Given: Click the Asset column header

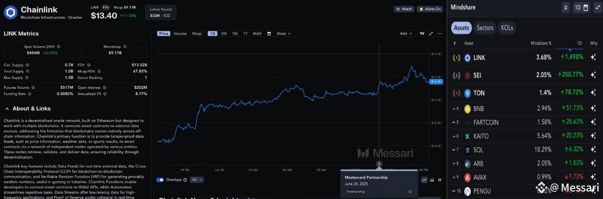Looking at the screenshot, I should [469, 43].
